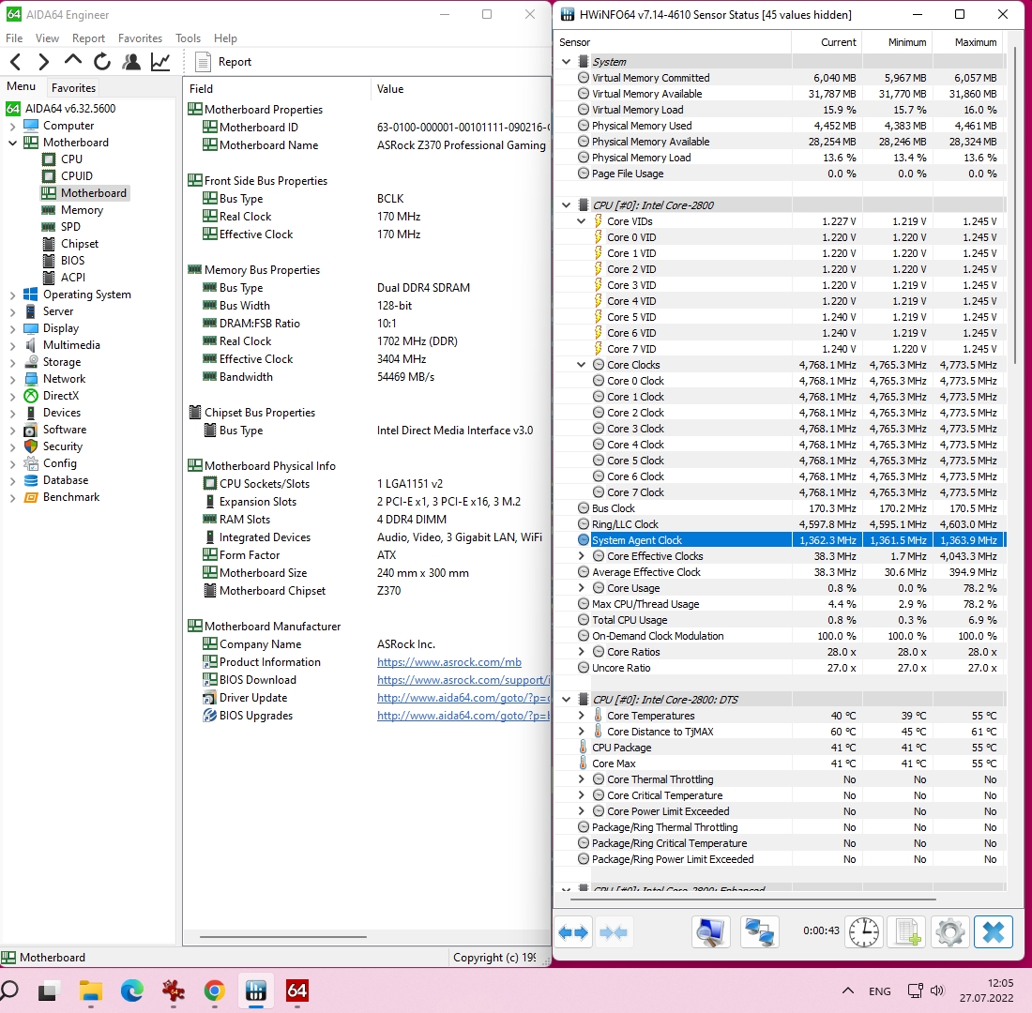Collapse the HWiNFO System section

566,61
